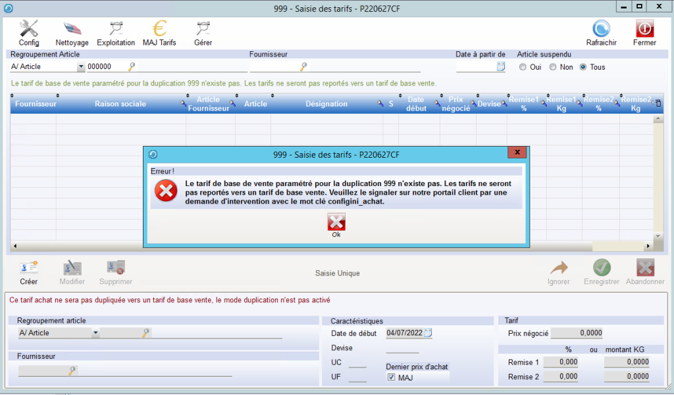Refresh with the Rafraichir icon
674x395 pixels.
[601, 29]
